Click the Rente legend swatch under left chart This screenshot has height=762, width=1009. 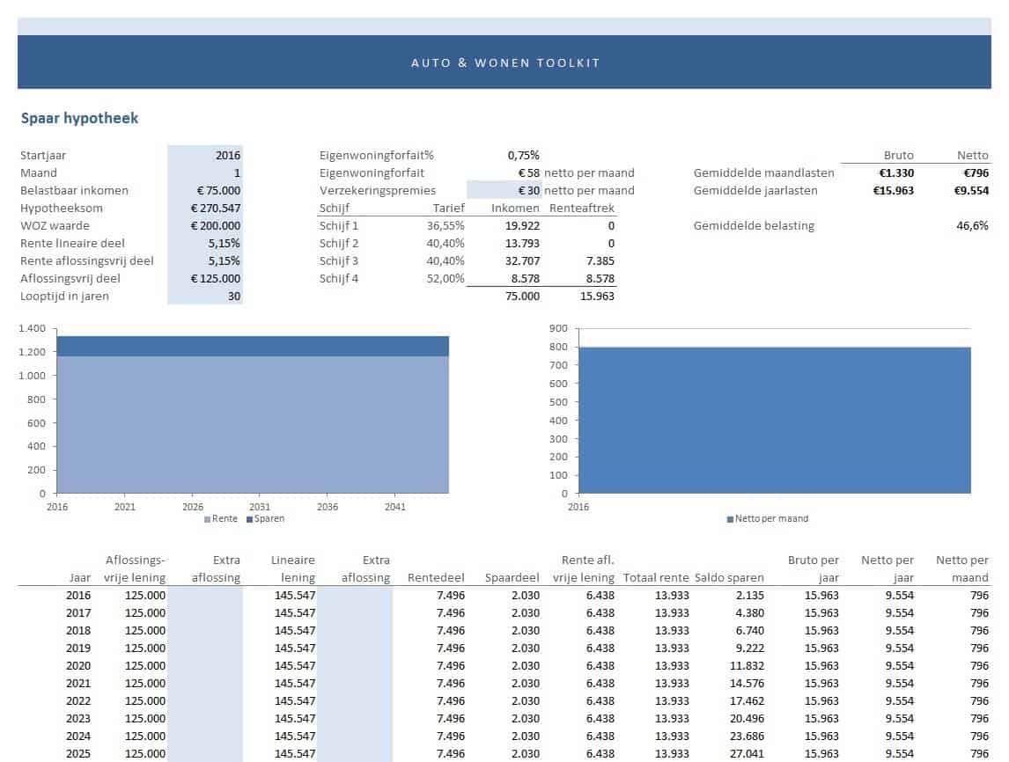[x=208, y=519]
